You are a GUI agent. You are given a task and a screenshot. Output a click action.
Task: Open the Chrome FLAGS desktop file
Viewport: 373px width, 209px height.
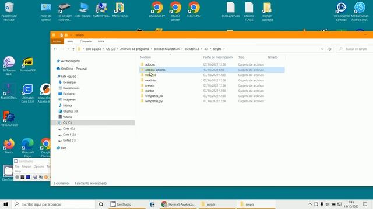pos(249,12)
